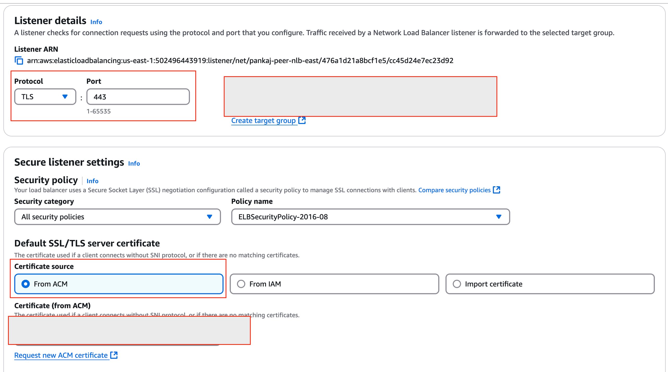The image size is (668, 372).
Task: Copy the Listener ARN with the copy icon
Action: (x=19, y=61)
